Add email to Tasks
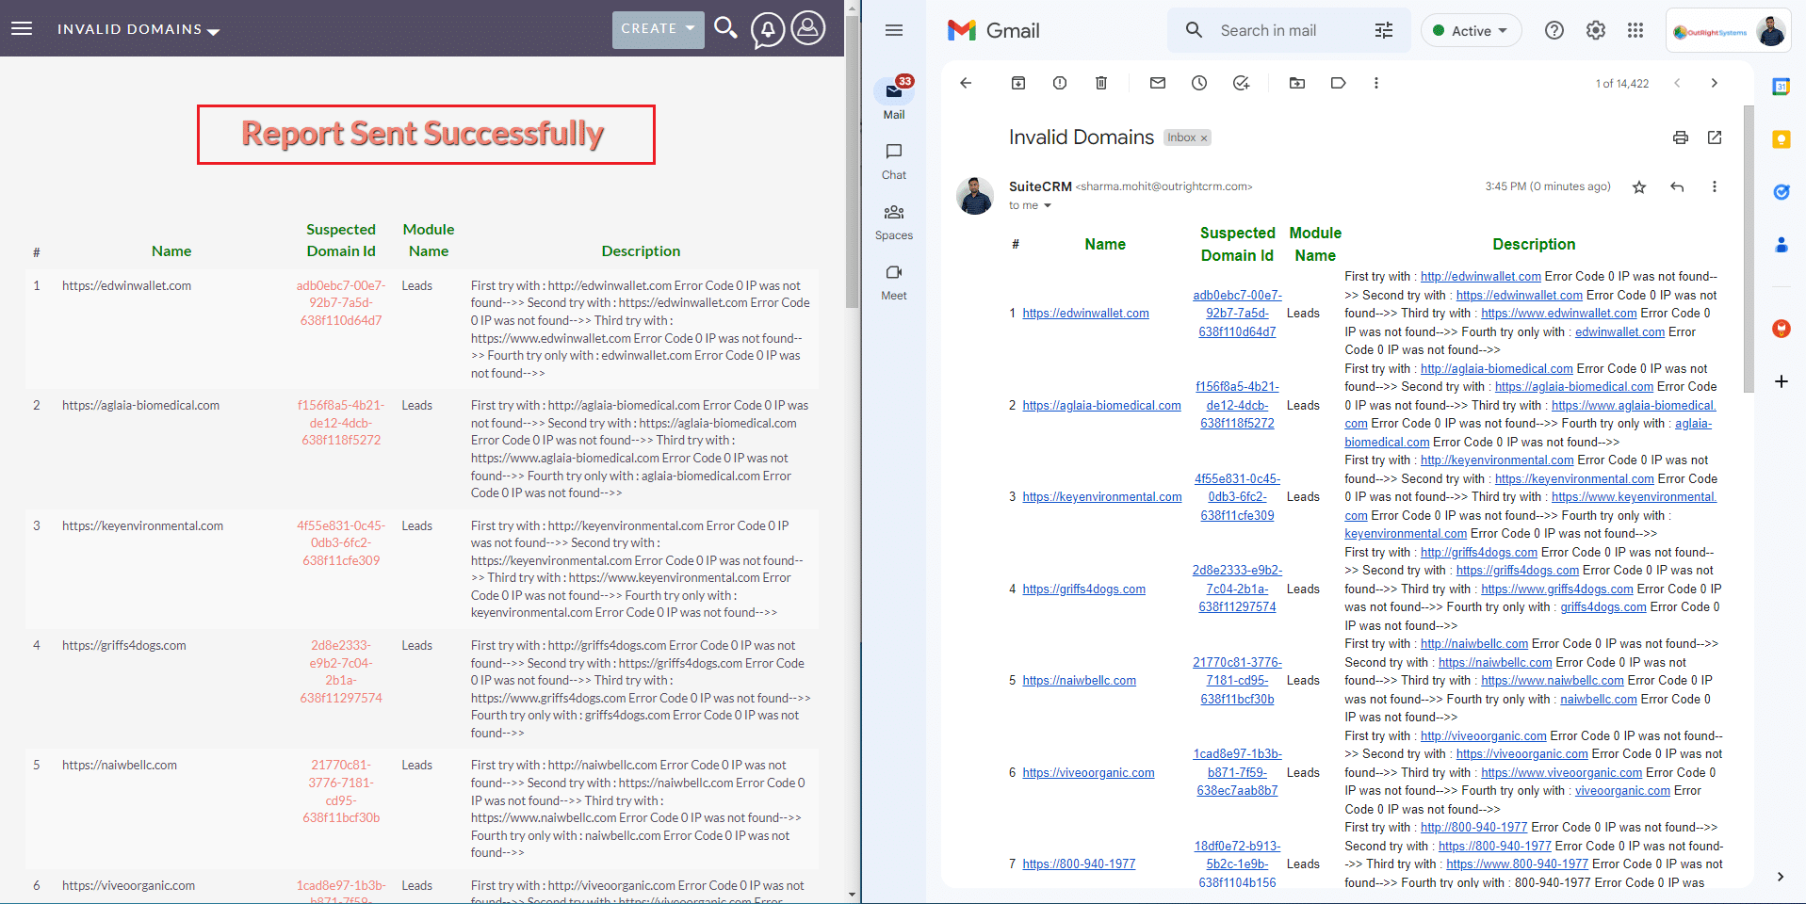1806x904 pixels. click(x=1241, y=83)
